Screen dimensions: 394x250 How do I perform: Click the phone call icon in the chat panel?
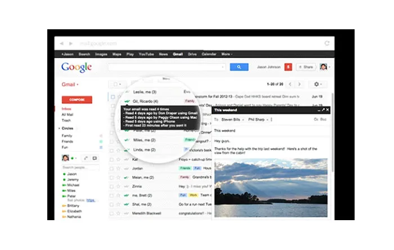85,158
